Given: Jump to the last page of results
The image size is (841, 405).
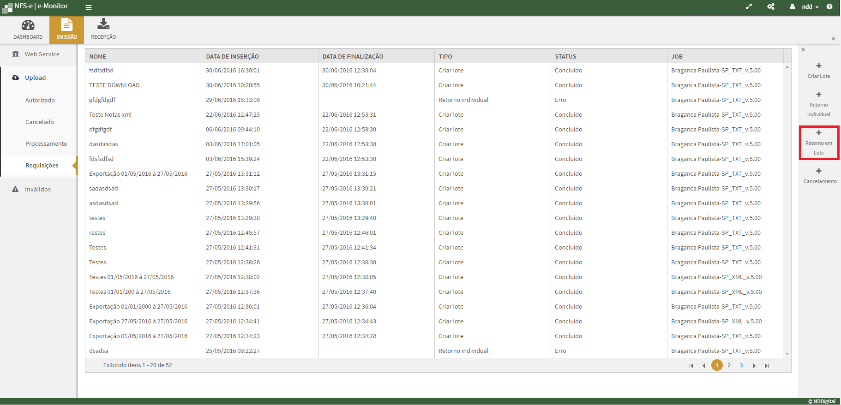Looking at the screenshot, I should tap(767, 366).
